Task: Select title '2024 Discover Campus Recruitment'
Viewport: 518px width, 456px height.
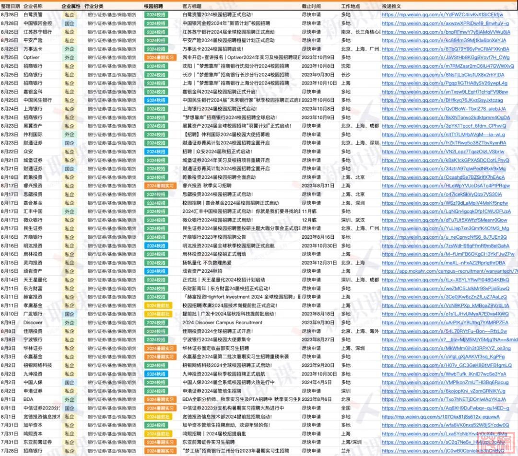Action: point(223,323)
